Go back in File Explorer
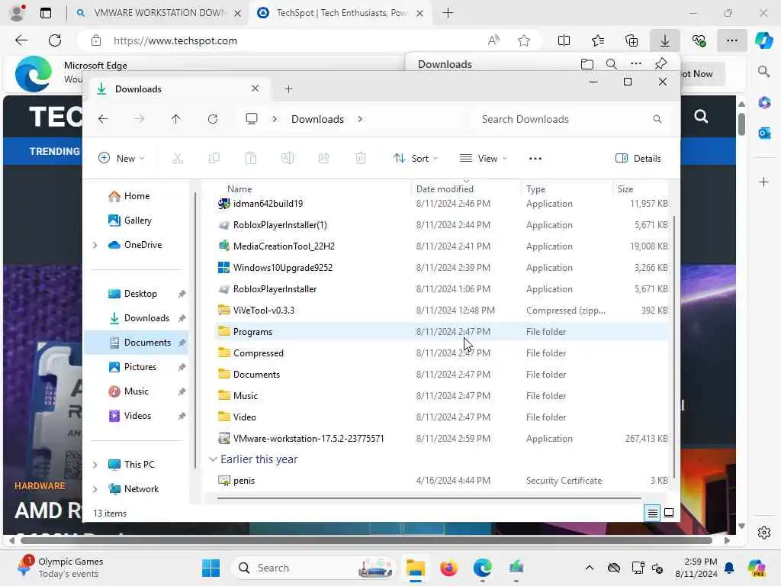Screen dimensions: 781x586 103,119
